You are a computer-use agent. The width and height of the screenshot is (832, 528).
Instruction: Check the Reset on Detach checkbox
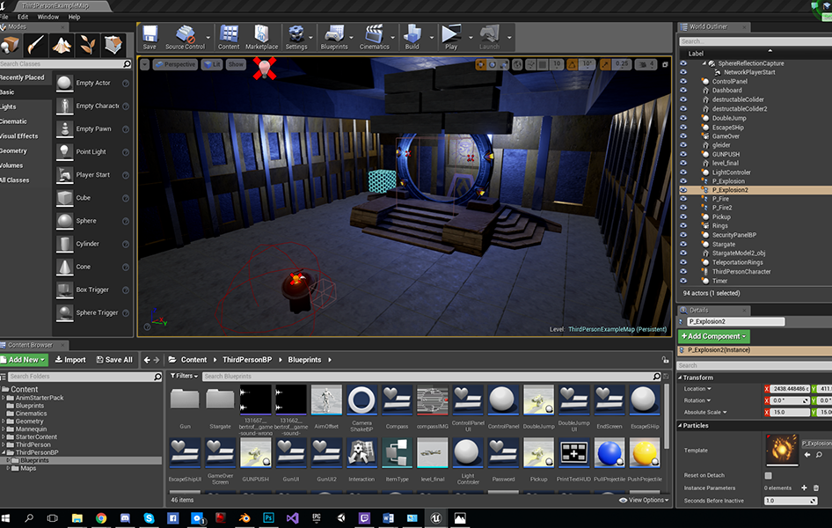pos(769,475)
